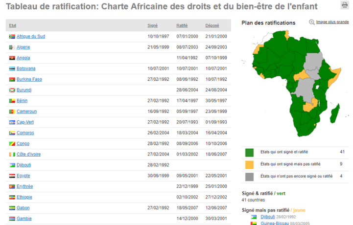Click the Cameroun flag icon
Viewport: 353px width, 225px height.
12,112
